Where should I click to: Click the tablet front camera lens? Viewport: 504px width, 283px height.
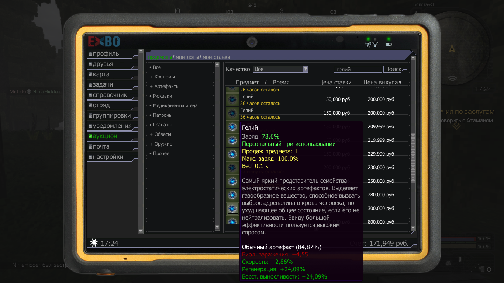[x=252, y=42]
